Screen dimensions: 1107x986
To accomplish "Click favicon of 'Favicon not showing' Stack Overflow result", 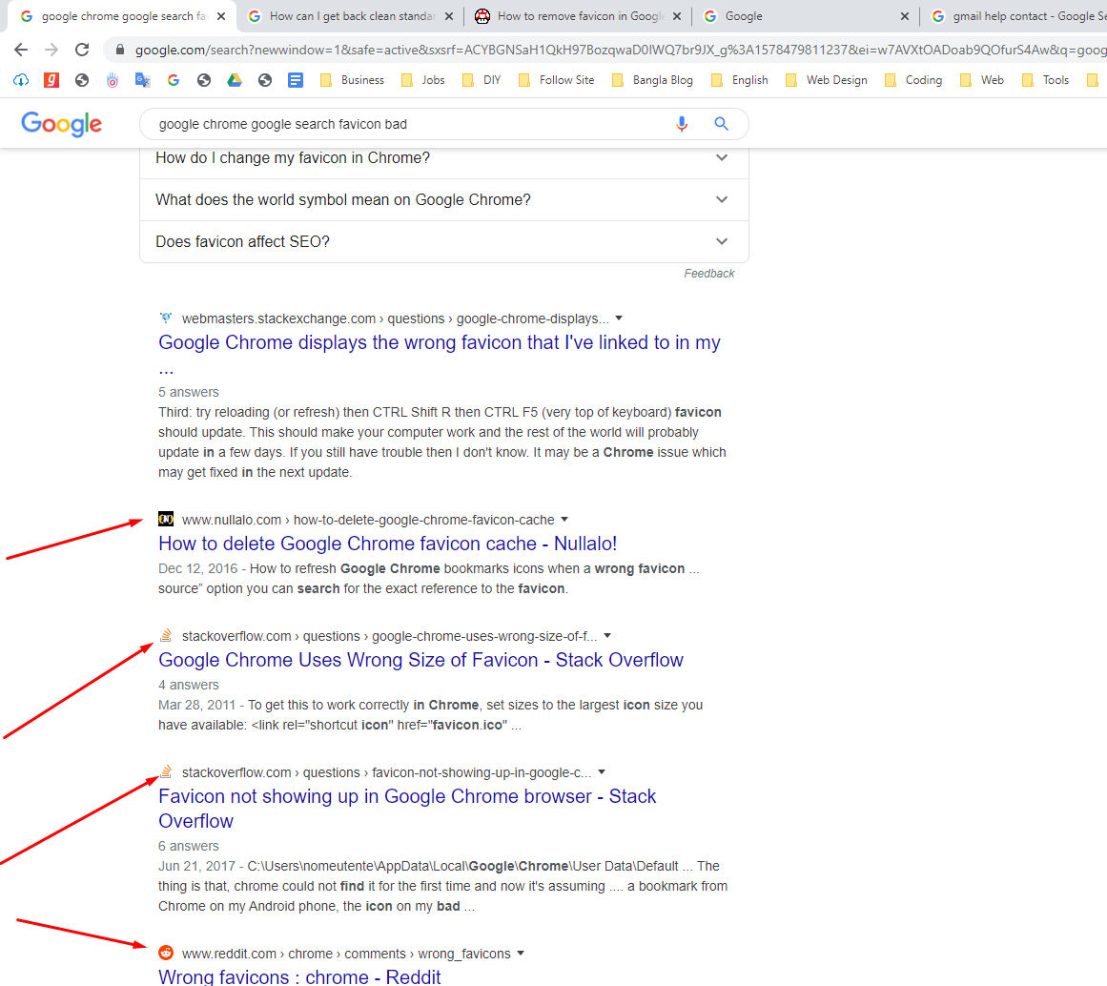I will (166, 771).
